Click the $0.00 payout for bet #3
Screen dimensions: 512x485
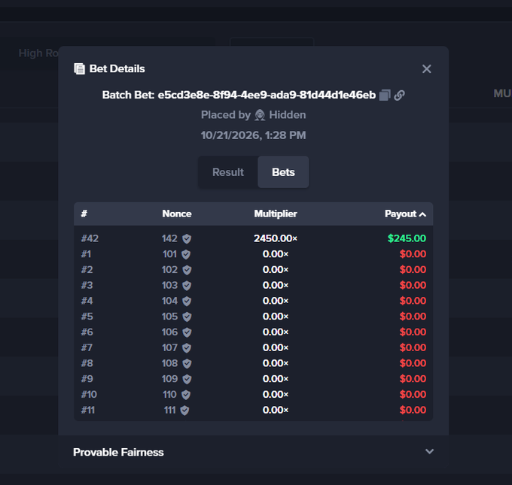(x=413, y=286)
